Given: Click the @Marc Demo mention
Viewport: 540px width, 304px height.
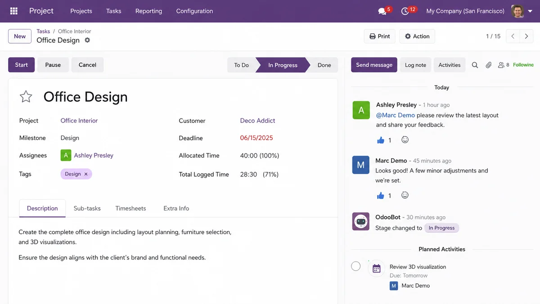Looking at the screenshot, I should (396, 115).
